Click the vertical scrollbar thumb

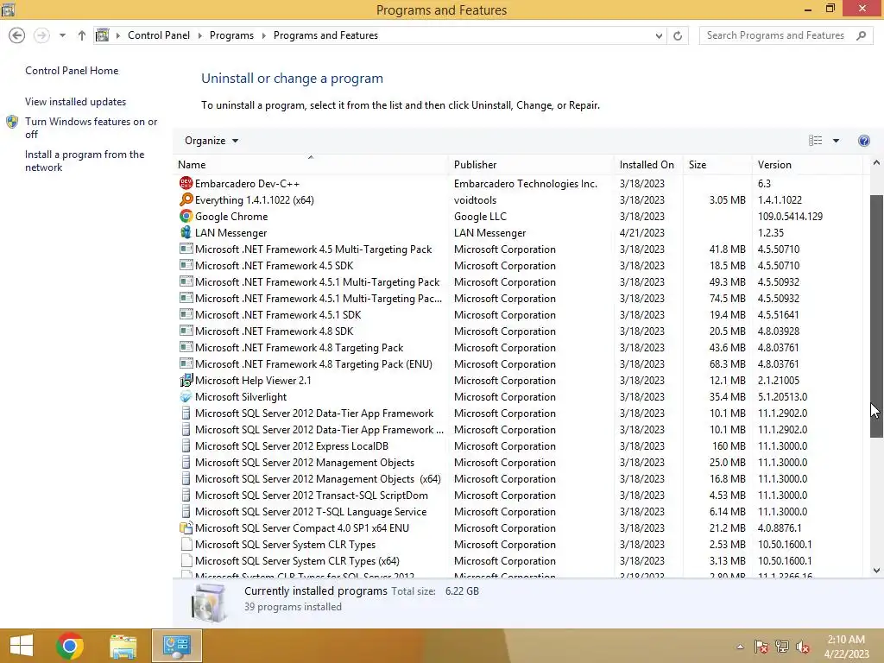click(876, 316)
